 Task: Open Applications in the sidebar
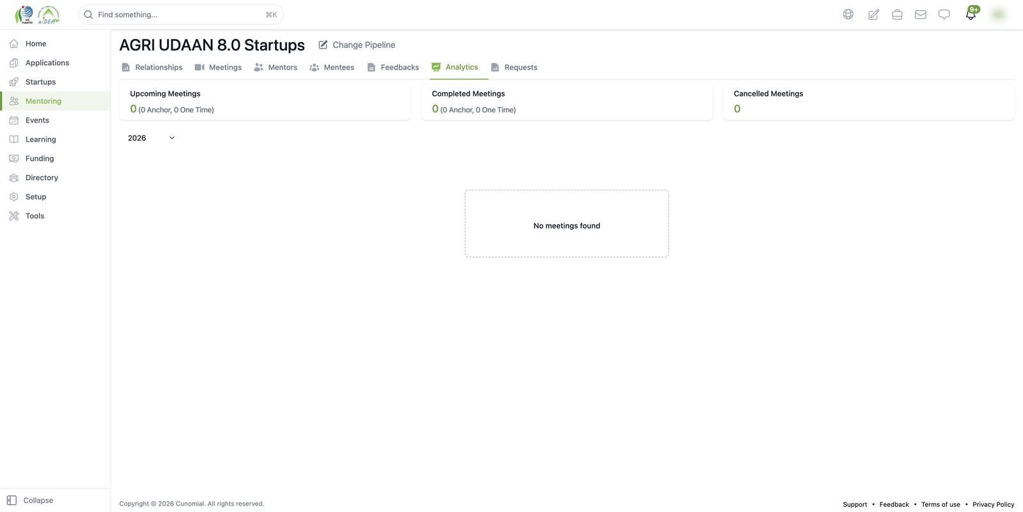pyautogui.click(x=55, y=63)
